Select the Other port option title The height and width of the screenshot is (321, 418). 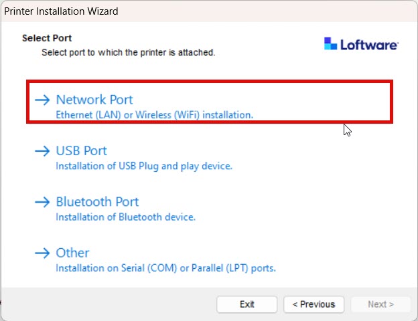[x=72, y=253]
